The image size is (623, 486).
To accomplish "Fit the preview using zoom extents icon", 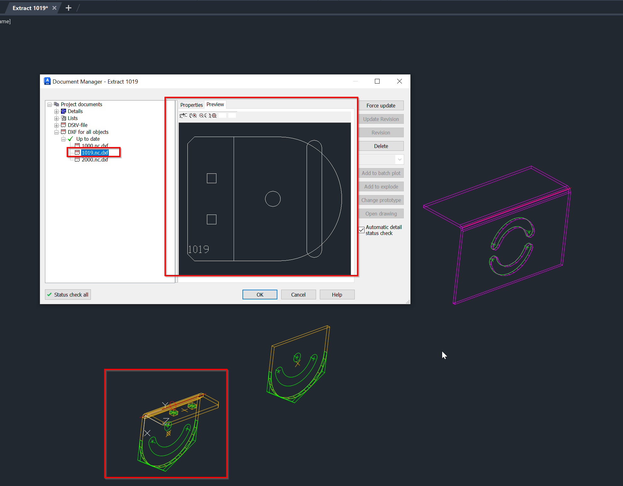I will (214, 116).
